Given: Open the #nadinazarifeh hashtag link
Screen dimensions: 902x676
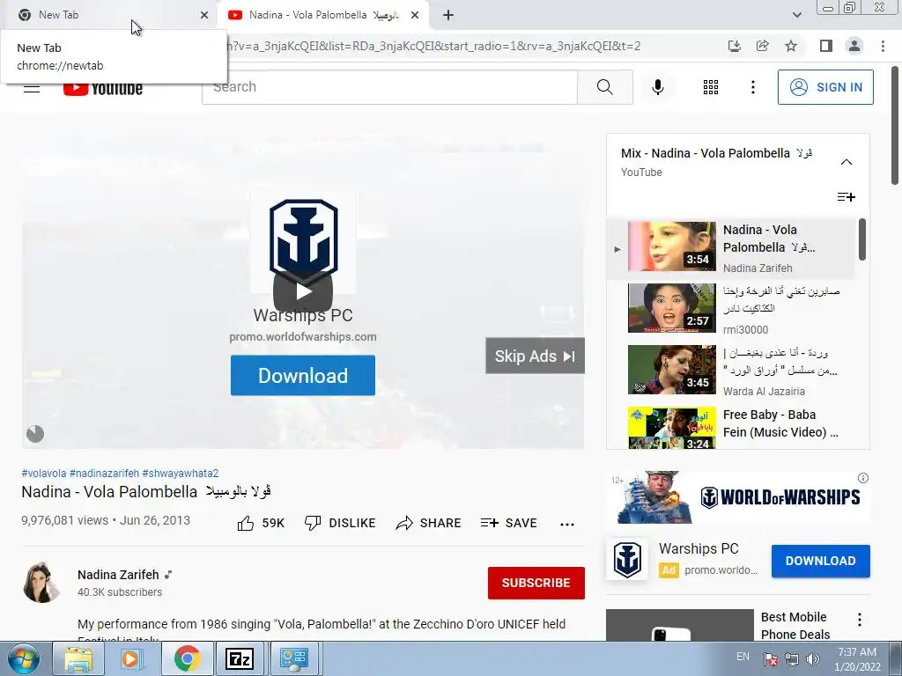Looking at the screenshot, I should pos(104,474).
